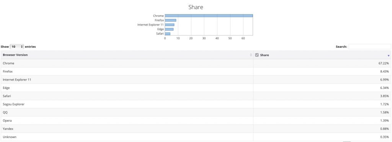Viewport: 392px width, 142px height.
Task: Click the Firefox bar in chart
Action: 170,20
